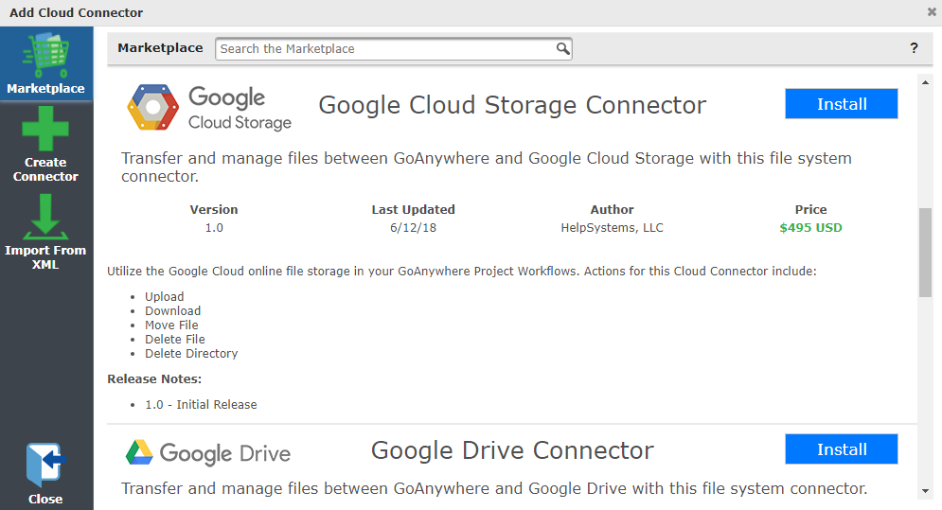Click the HelpSystems, LLC author name

pyautogui.click(x=612, y=228)
